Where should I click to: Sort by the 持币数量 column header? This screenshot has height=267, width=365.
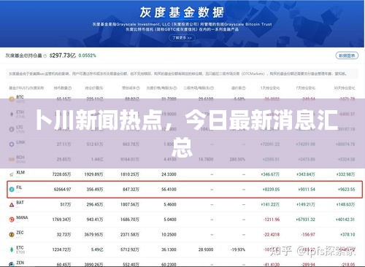click(63, 88)
